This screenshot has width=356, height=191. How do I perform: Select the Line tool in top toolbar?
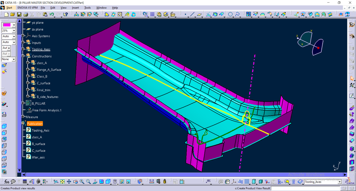click(192, 15)
